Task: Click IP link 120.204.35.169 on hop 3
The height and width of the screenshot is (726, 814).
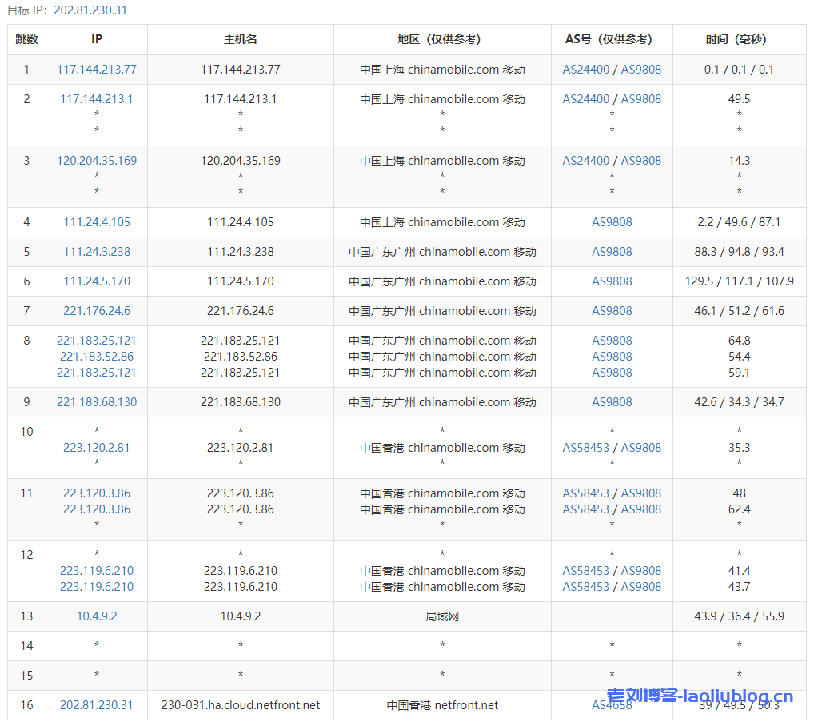Action: click(x=96, y=160)
